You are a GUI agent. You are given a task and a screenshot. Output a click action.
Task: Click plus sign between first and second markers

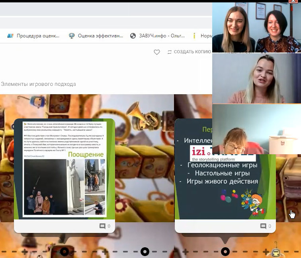[105, 252]
